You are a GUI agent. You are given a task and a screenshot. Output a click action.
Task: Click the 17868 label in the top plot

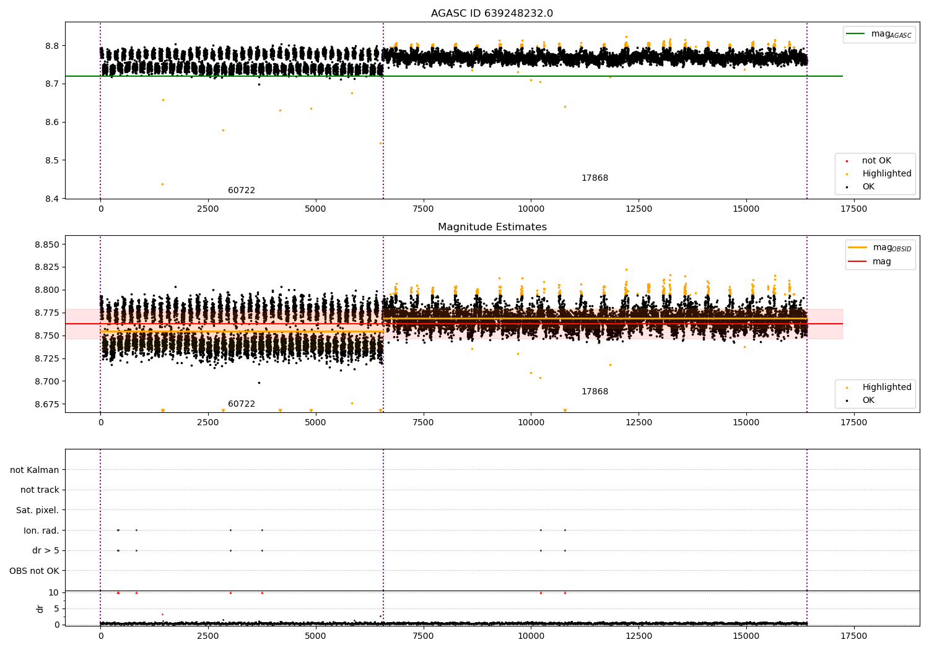pyautogui.click(x=595, y=178)
